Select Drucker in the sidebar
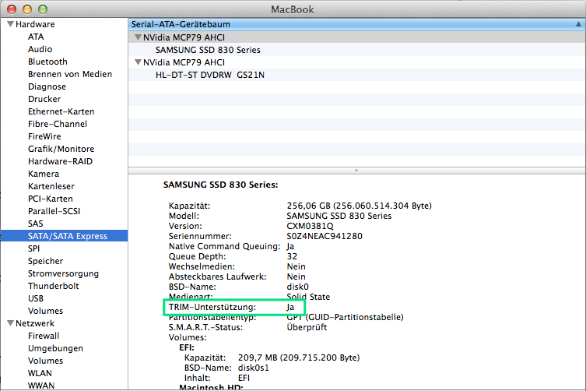 point(44,99)
